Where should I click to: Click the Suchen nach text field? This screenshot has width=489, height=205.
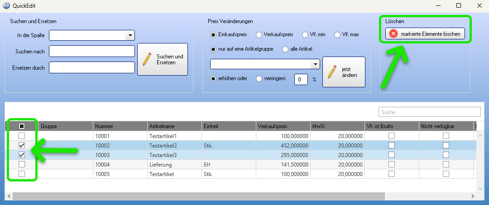[x=91, y=52]
